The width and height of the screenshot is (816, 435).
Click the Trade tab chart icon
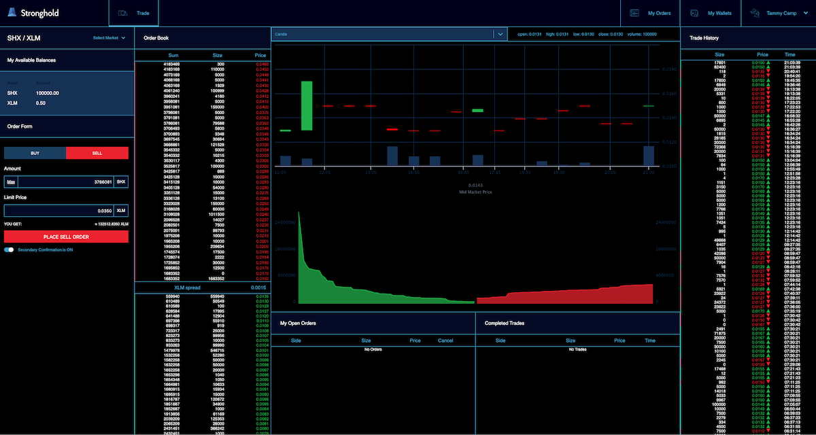(x=123, y=13)
